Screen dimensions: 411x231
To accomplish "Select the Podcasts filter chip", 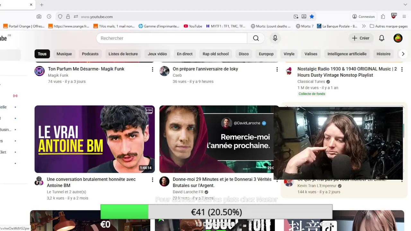I will click(90, 54).
